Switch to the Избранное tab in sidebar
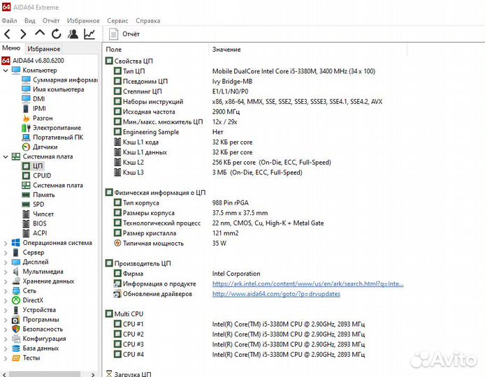Screen dimensions: 485x377 (x=43, y=49)
